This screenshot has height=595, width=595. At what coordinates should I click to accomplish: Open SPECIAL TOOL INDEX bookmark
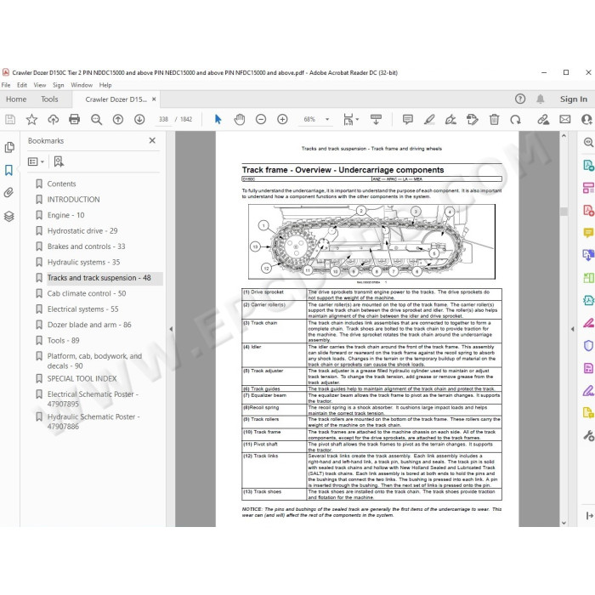82,379
